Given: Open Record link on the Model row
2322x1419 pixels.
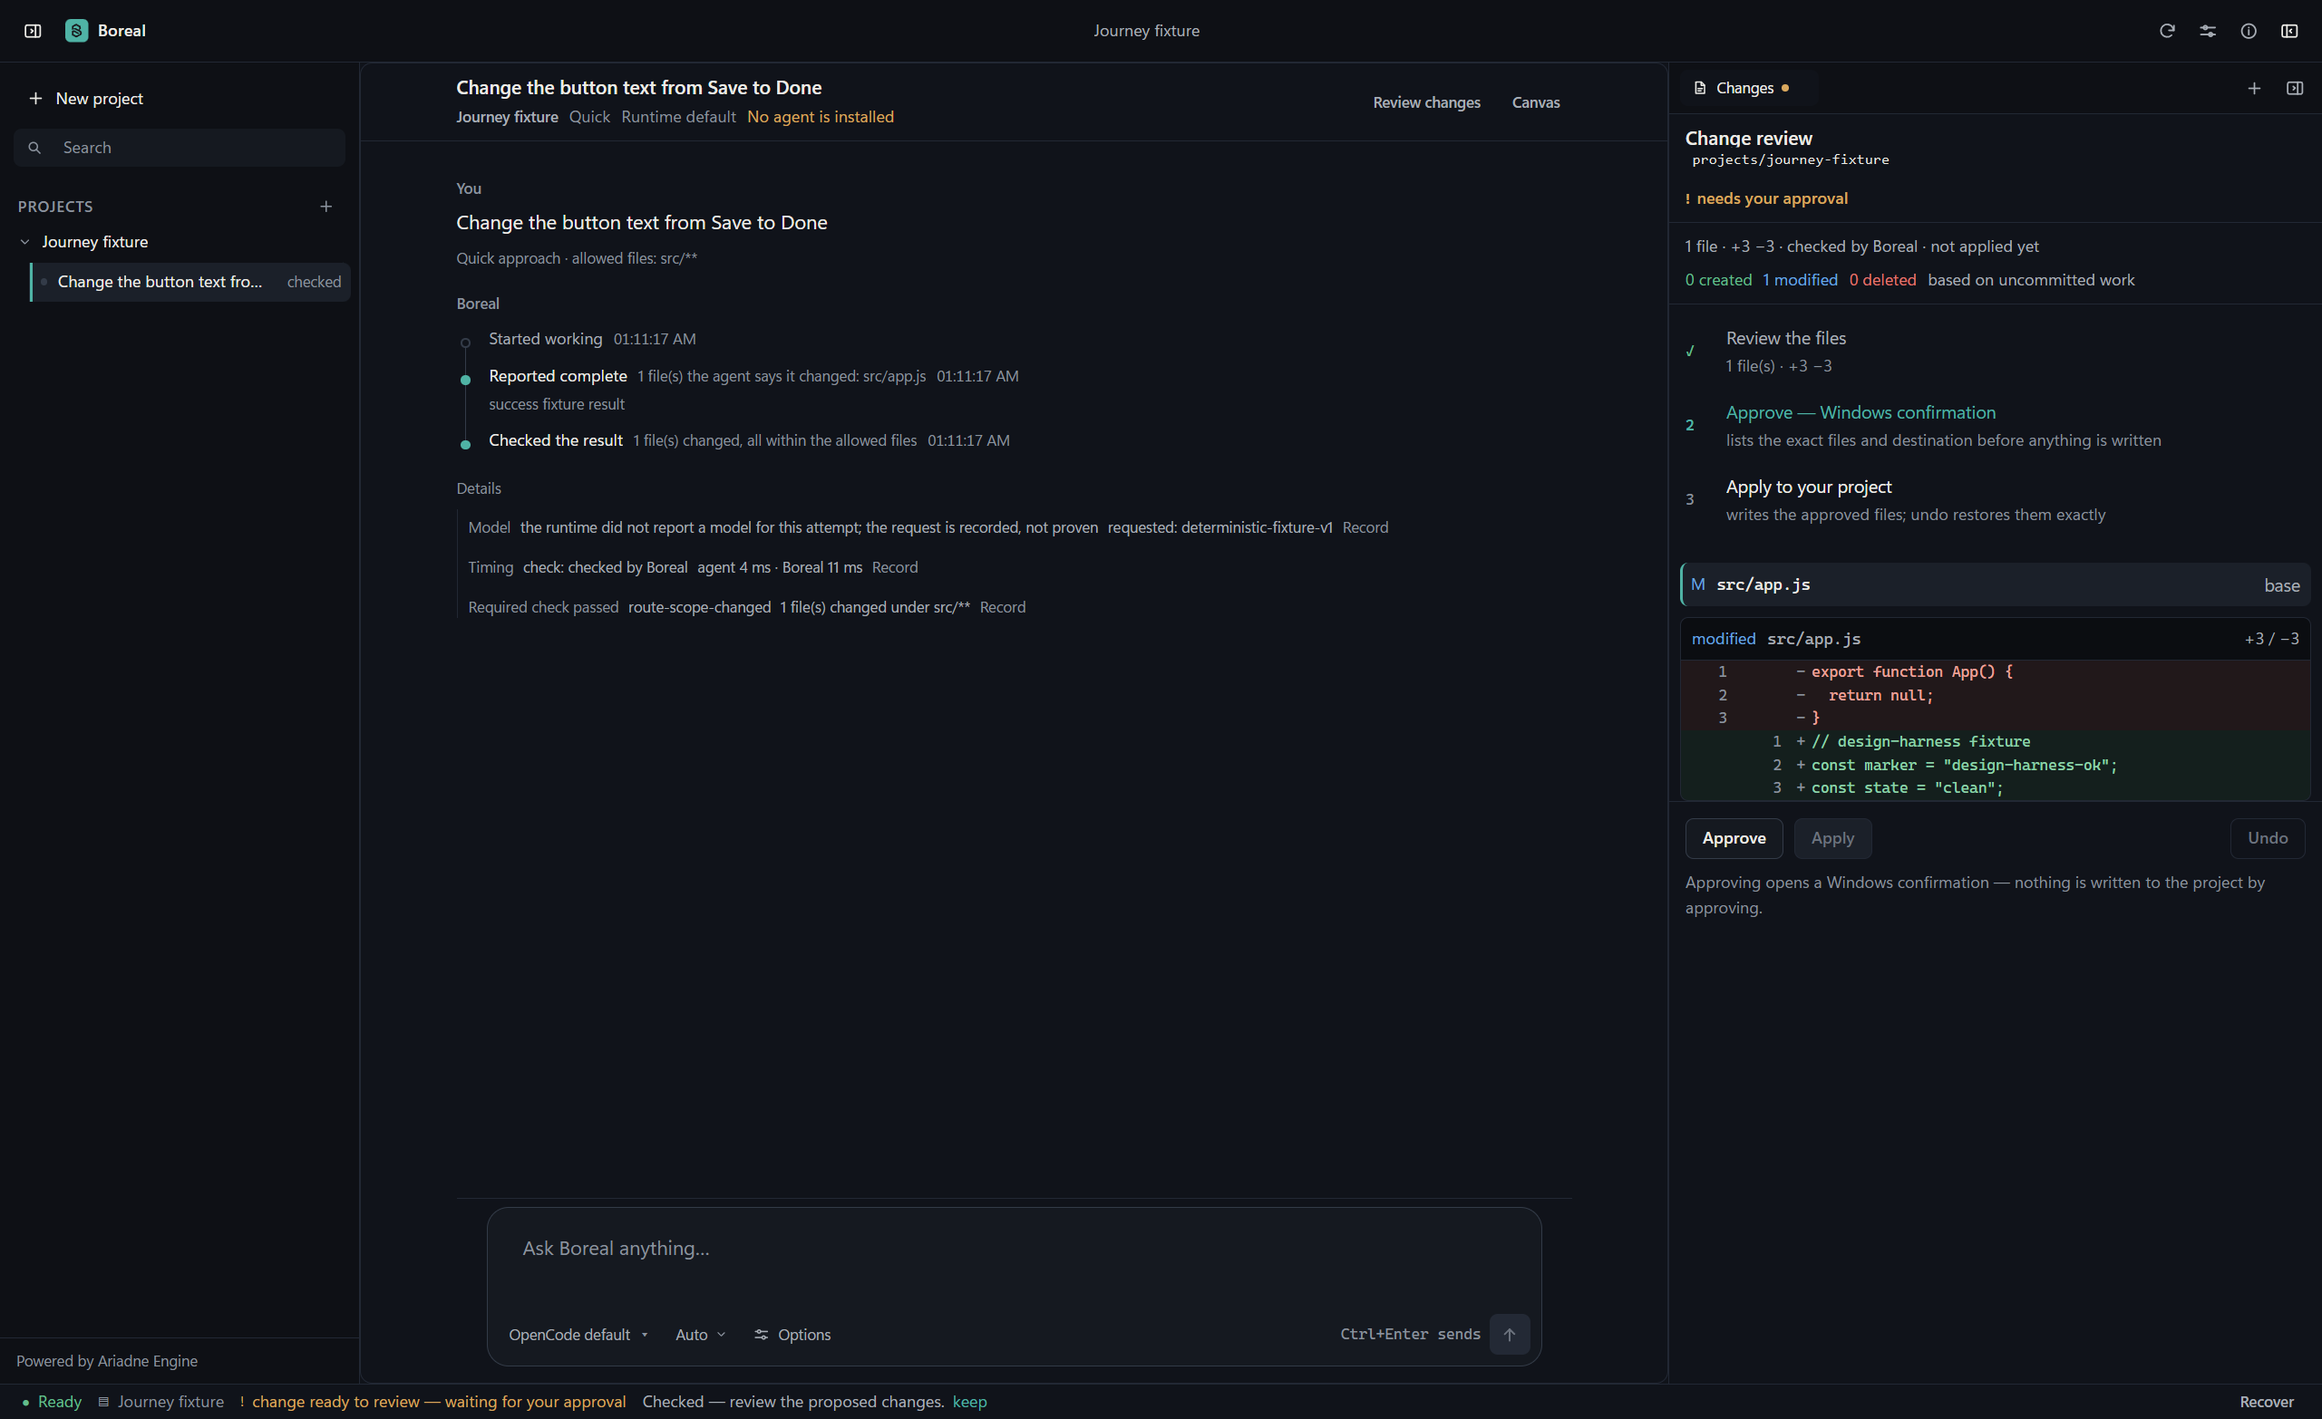Looking at the screenshot, I should [1365, 527].
